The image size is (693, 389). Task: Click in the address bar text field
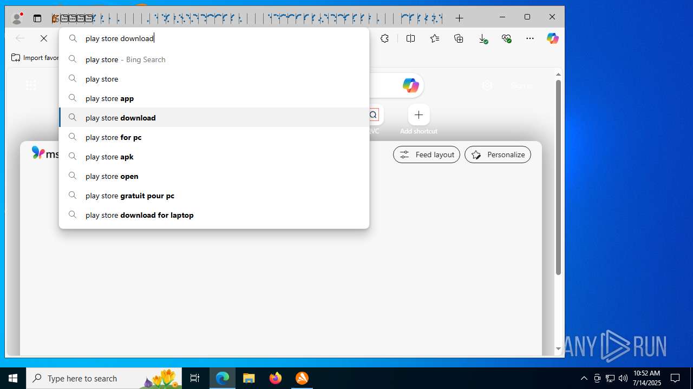(214, 38)
